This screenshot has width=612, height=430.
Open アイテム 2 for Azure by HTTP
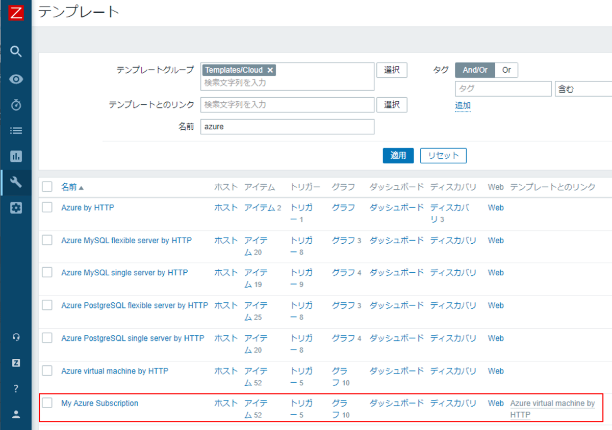263,208
